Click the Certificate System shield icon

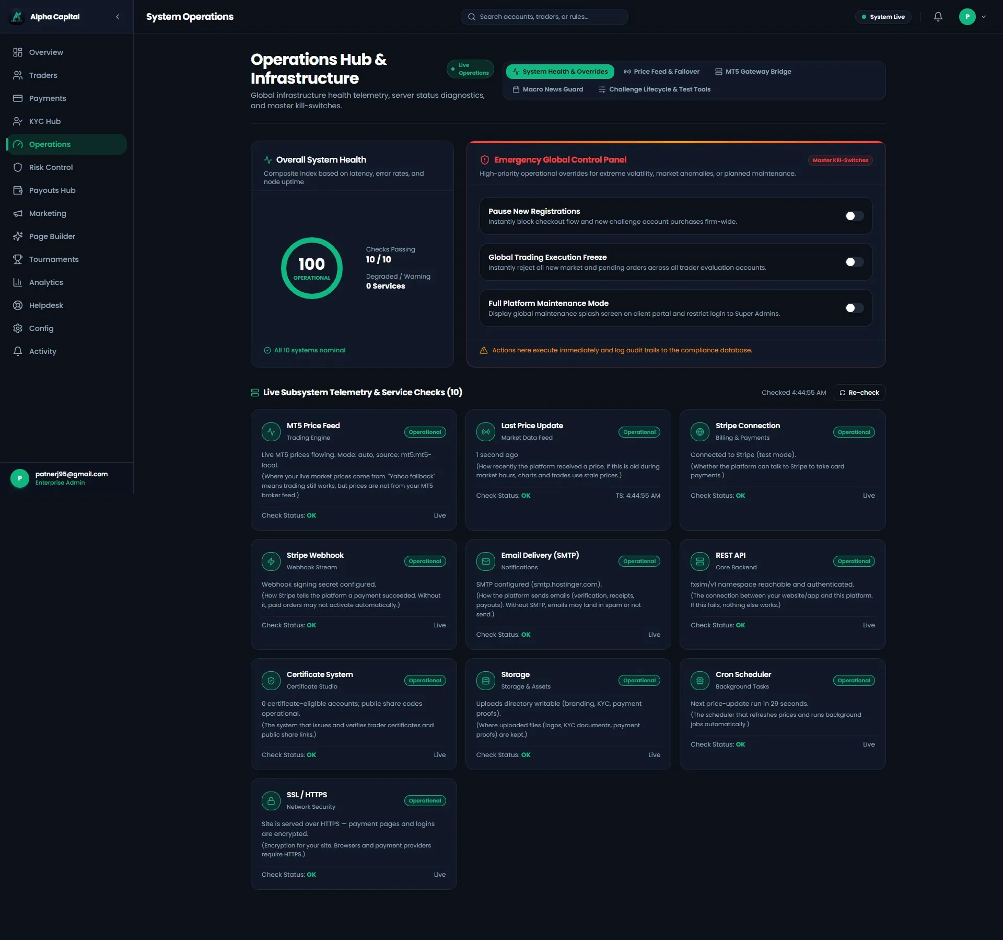[271, 681]
